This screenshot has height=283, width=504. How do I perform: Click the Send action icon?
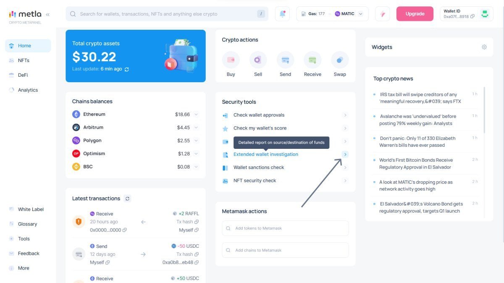click(285, 60)
